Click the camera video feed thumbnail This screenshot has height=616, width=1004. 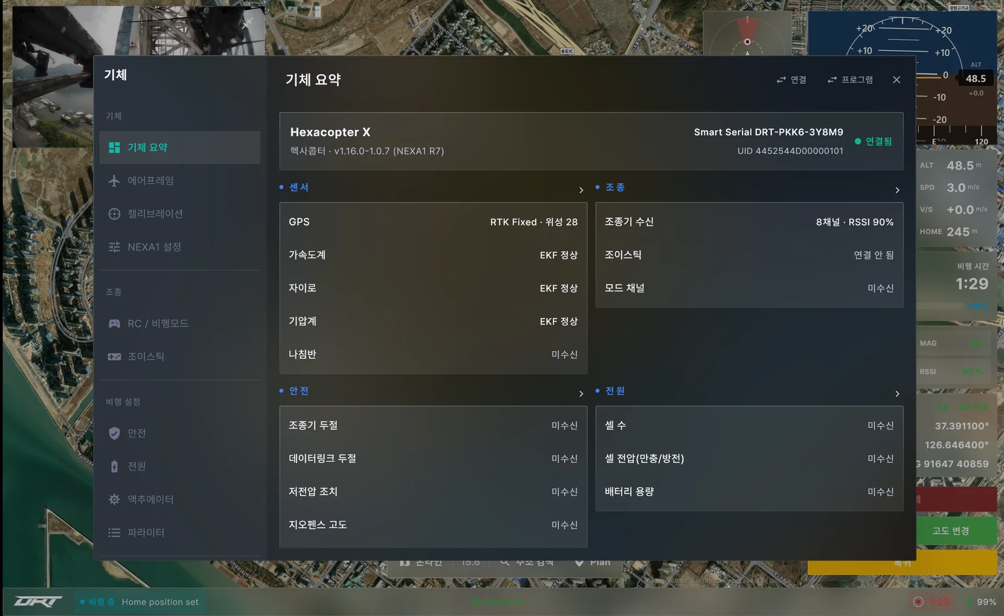(x=139, y=76)
